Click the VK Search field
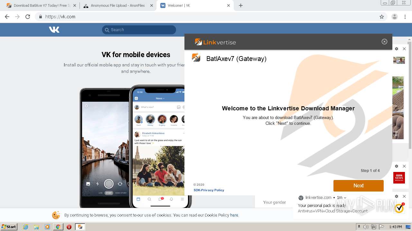 (139, 30)
